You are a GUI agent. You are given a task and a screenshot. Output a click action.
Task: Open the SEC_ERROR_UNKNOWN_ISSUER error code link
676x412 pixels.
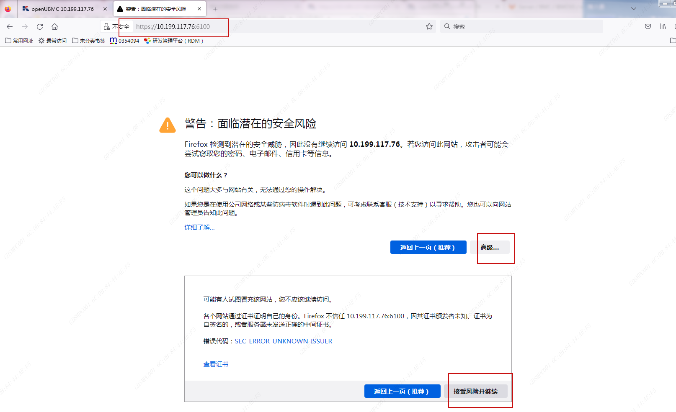tap(283, 341)
